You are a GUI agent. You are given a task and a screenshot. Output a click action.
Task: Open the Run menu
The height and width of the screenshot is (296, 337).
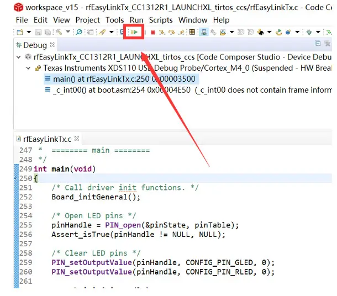pos(136,20)
